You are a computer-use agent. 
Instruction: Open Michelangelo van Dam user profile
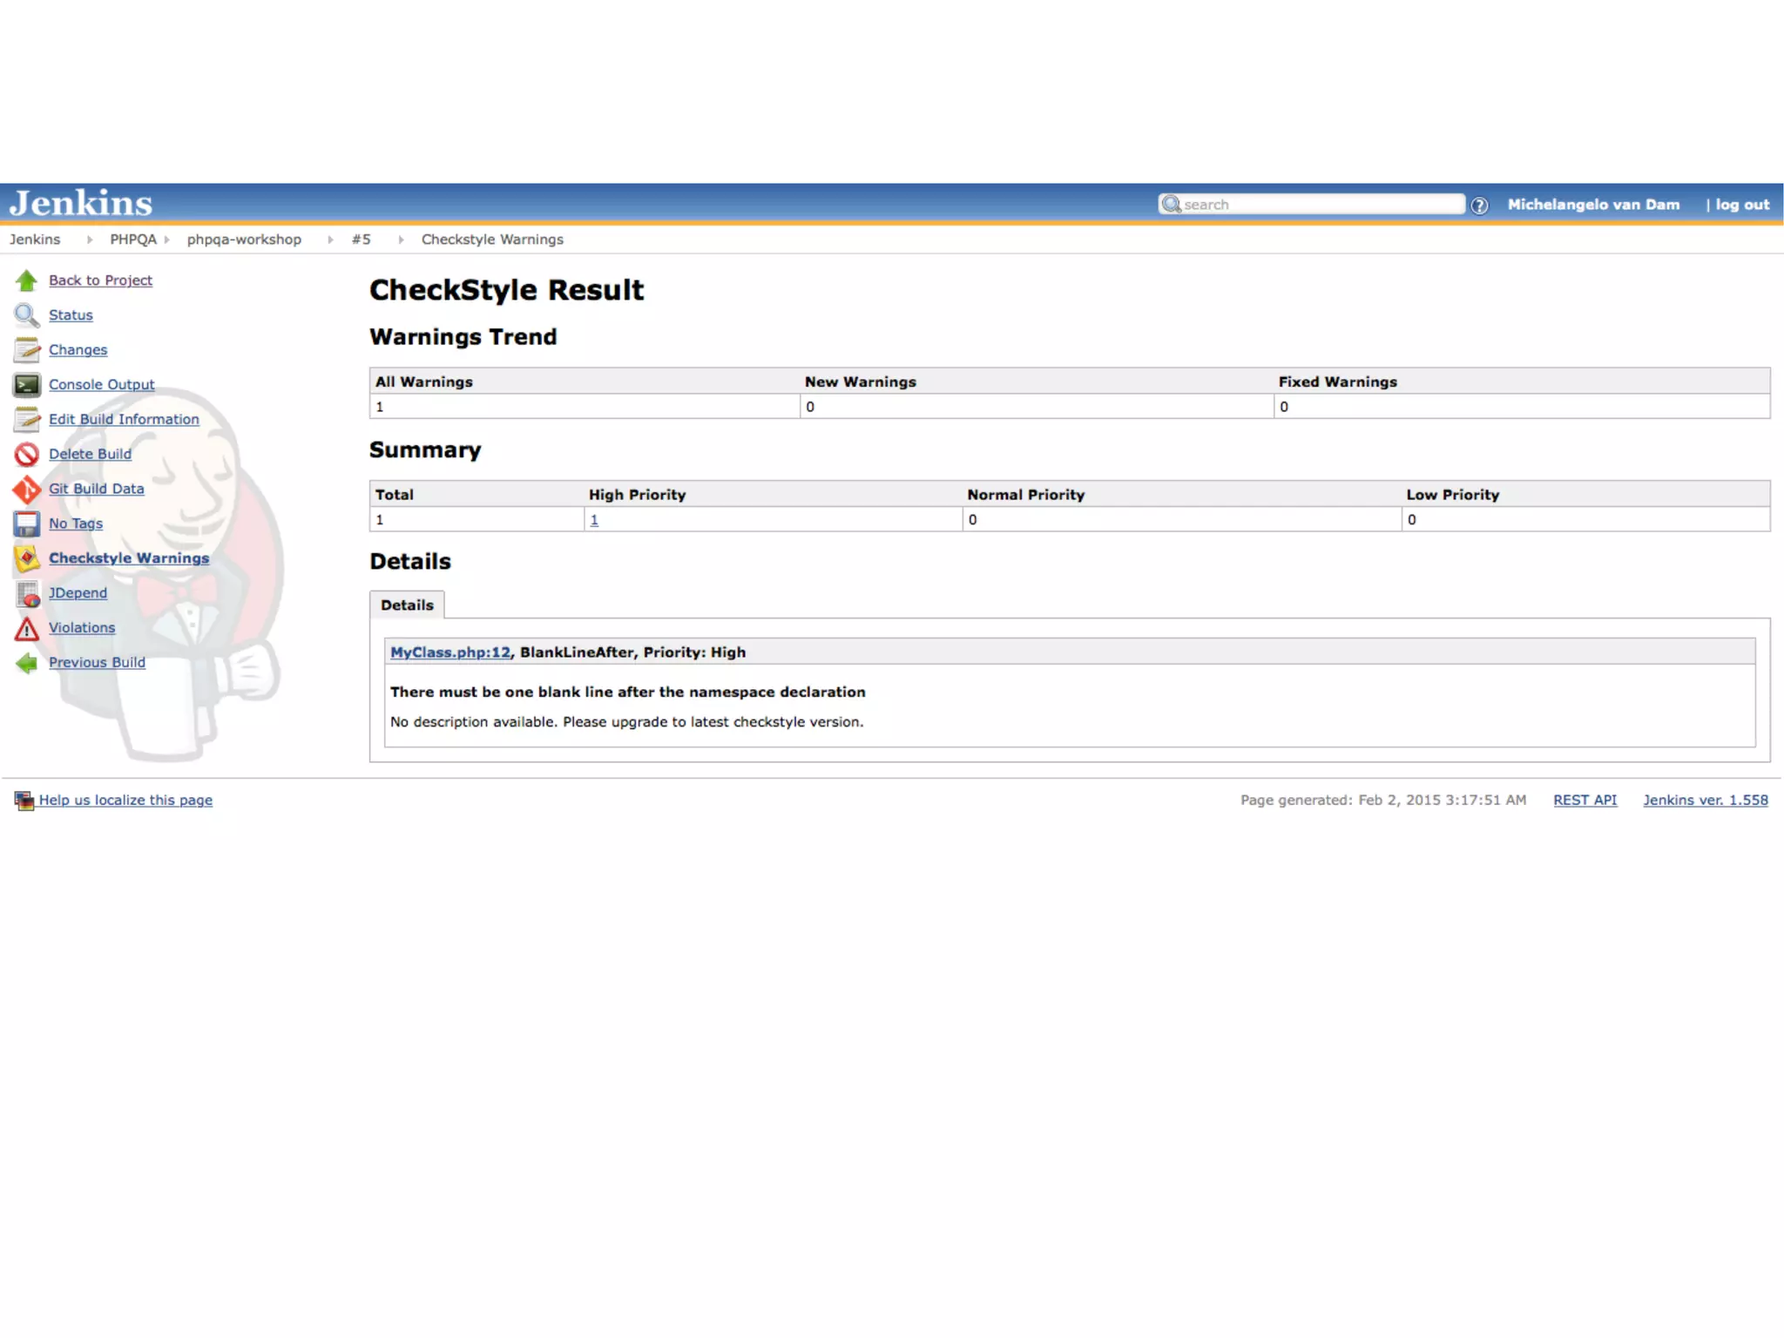tap(1593, 205)
